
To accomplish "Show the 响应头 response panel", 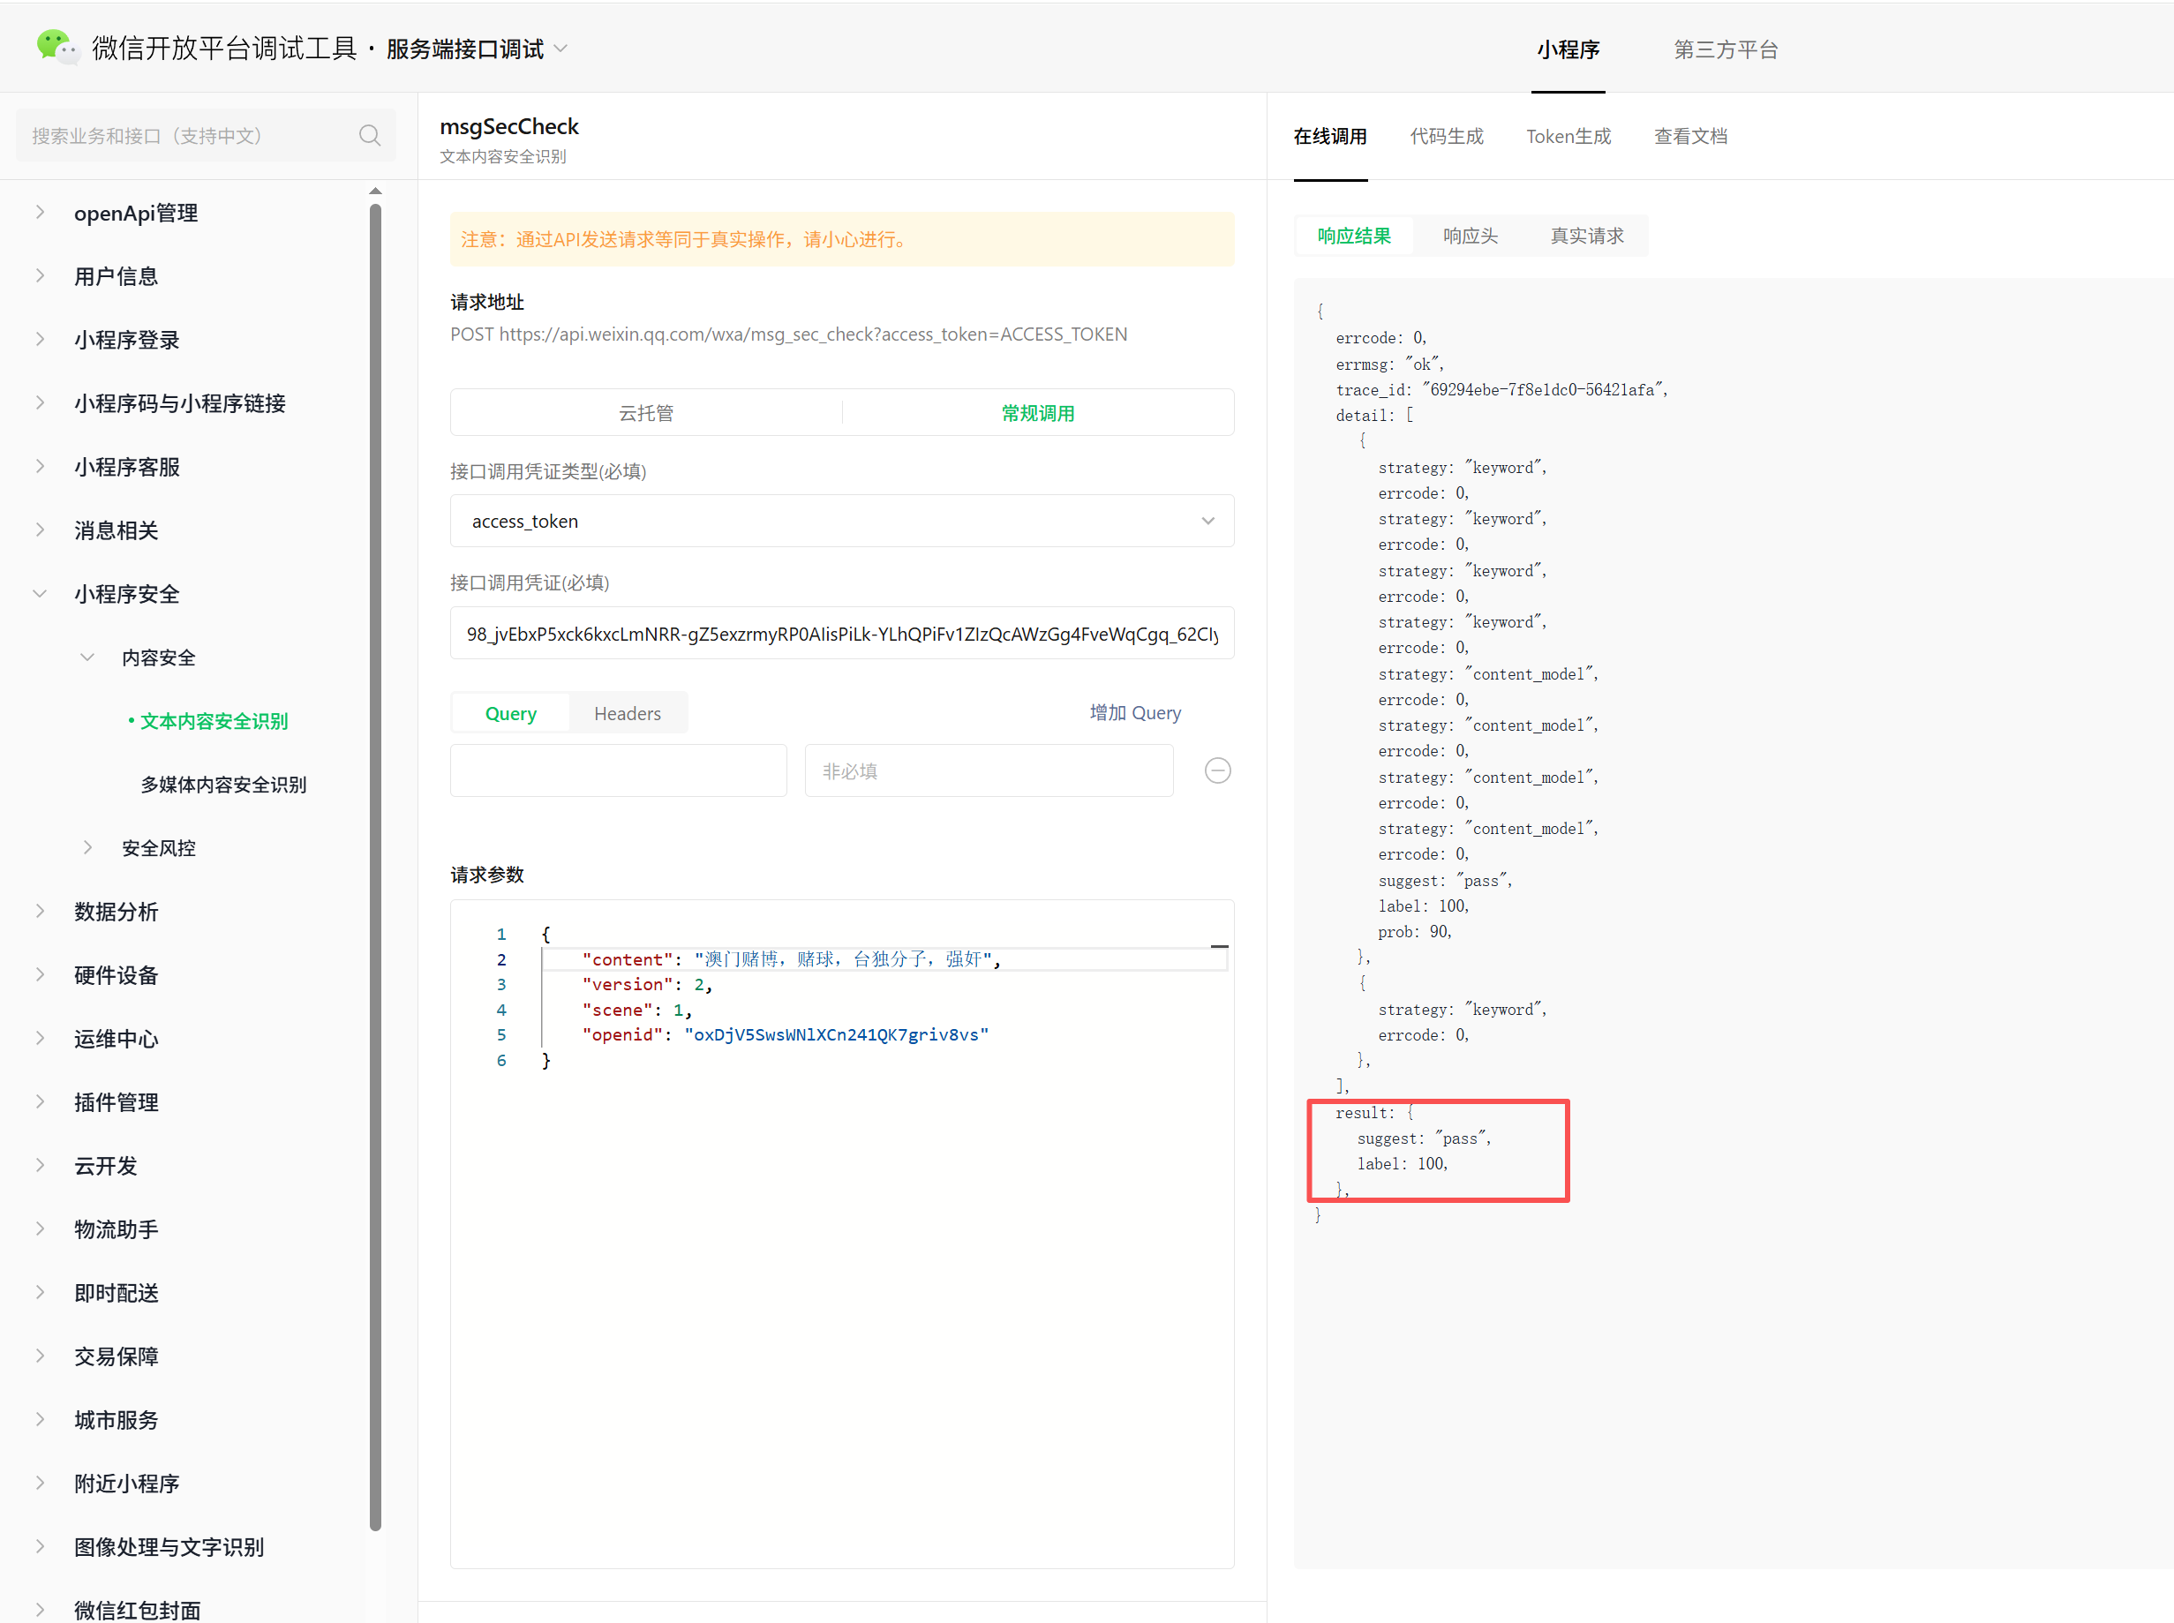I will click(x=1470, y=236).
